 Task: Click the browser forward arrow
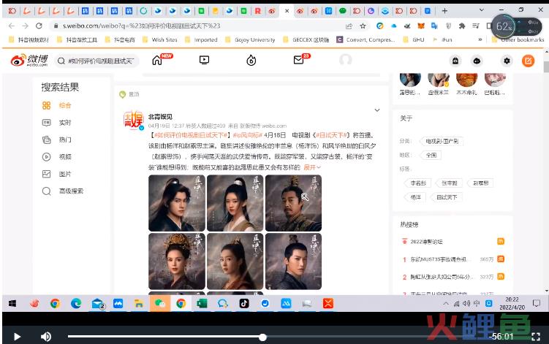pyautogui.click(x=25, y=26)
